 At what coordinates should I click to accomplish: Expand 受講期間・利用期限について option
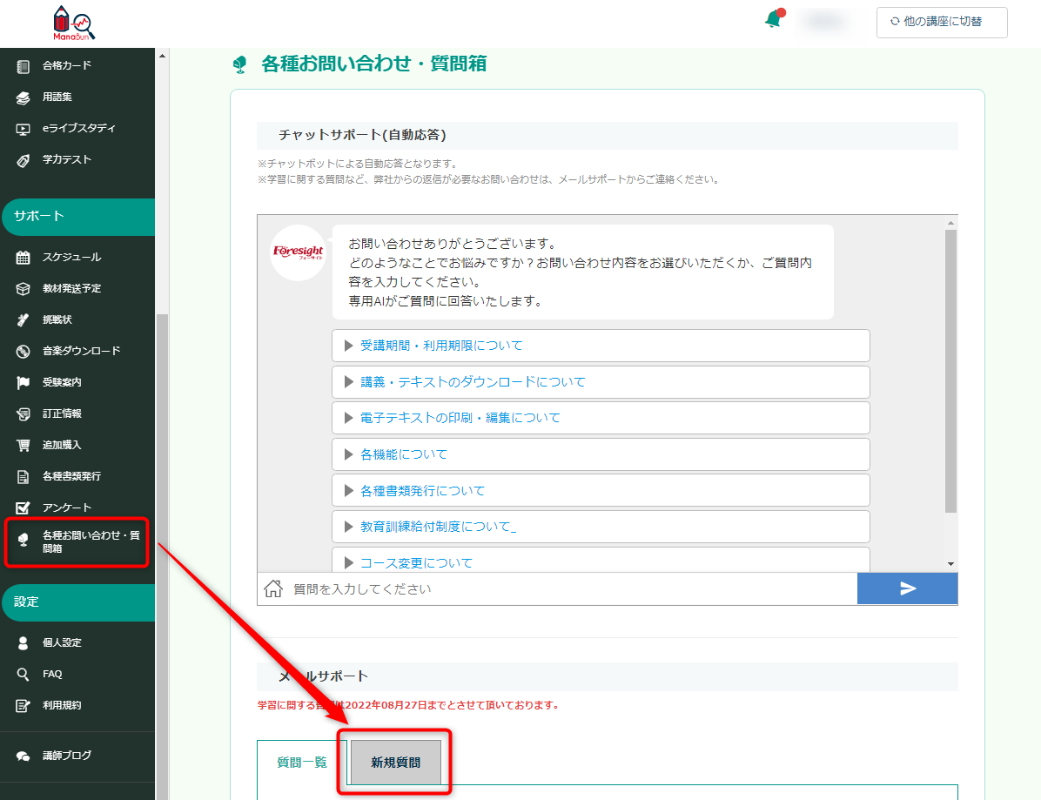pos(601,346)
